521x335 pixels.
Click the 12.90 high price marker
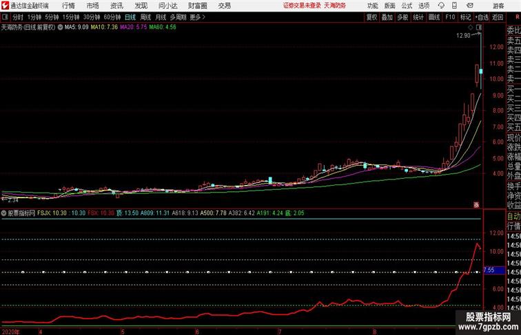(x=463, y=36)
